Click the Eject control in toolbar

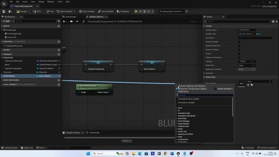coord(149,11)
